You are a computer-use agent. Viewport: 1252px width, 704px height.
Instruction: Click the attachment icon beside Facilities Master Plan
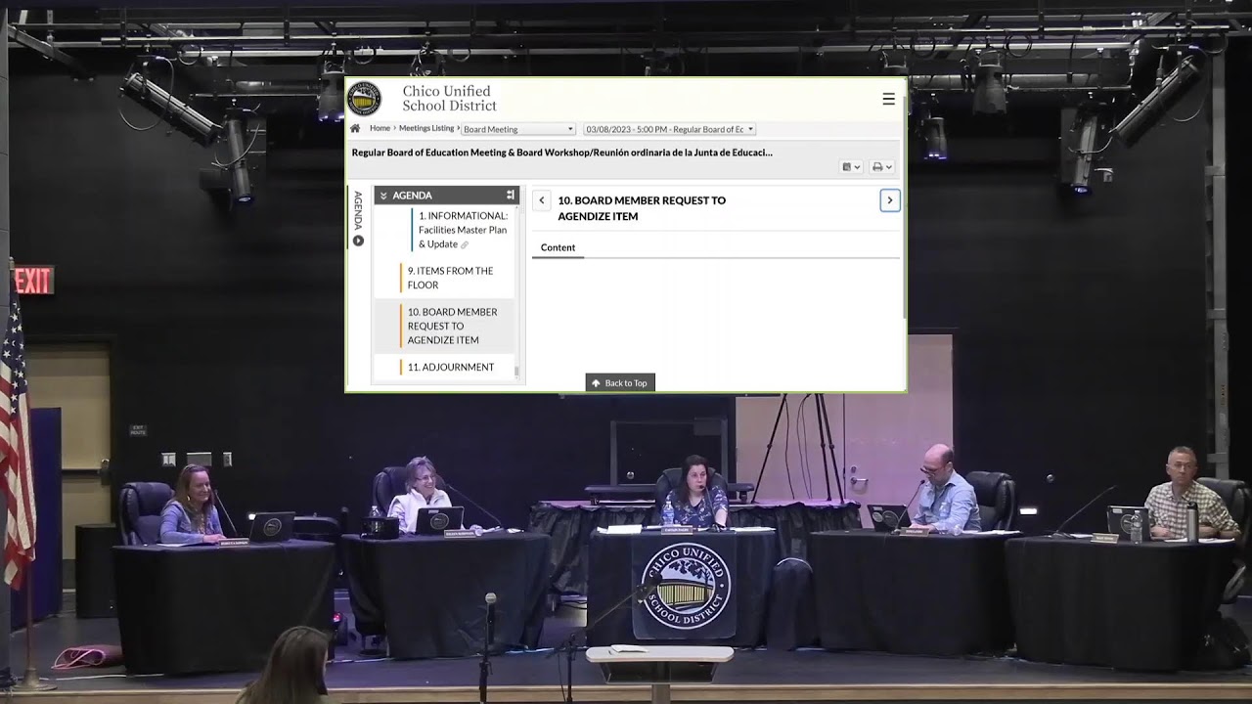pyautogui.click(x=465, y=245)
